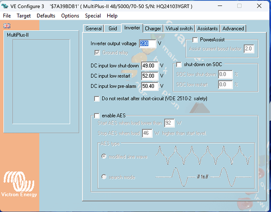Tick the enable AES checkbox
This screenshot has height=212, width=271.
click(97, 116)
